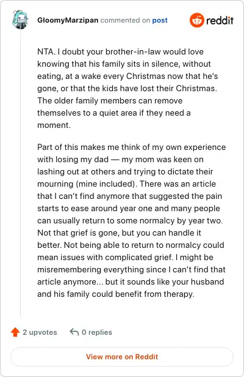Viewport: 244px width, 377px height.
Task: Follow the blue "post" link
Action: coord(160,20)
